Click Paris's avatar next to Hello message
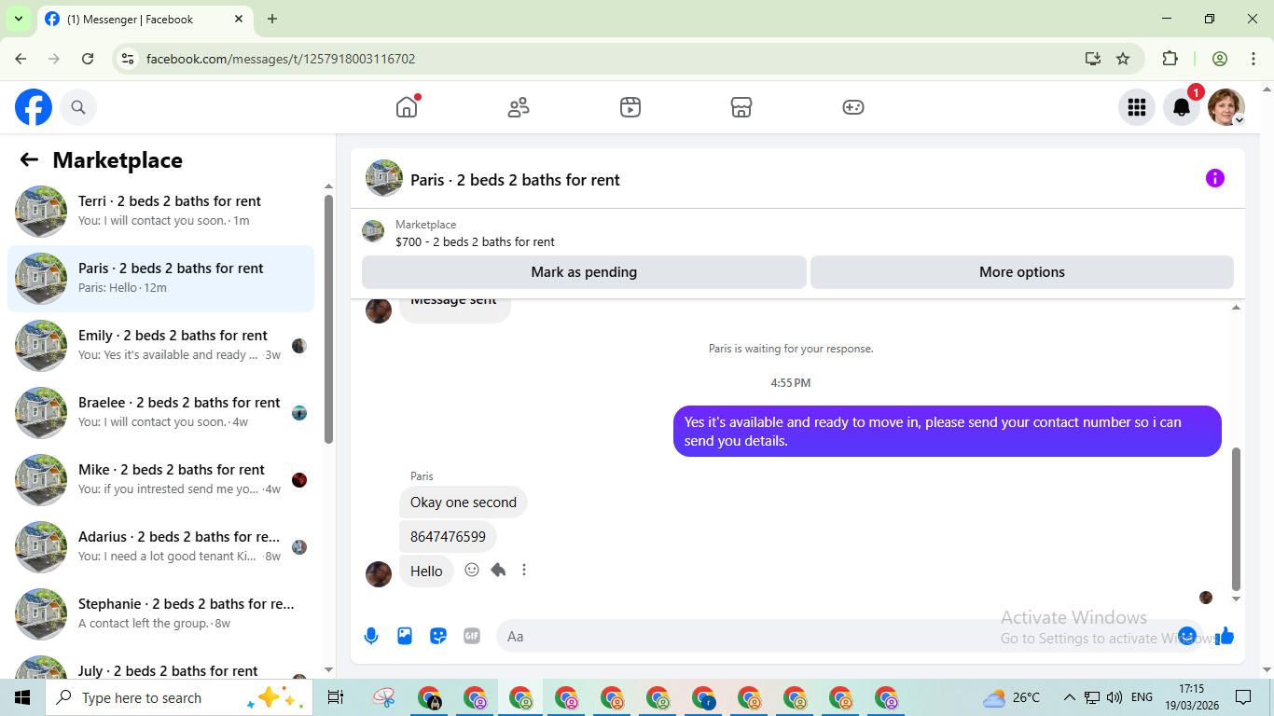Screen dimensions: 1274x716 tap(379, 574)
